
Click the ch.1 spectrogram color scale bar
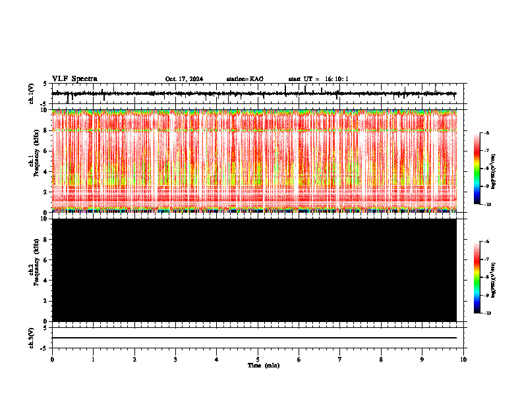[477, 169]
